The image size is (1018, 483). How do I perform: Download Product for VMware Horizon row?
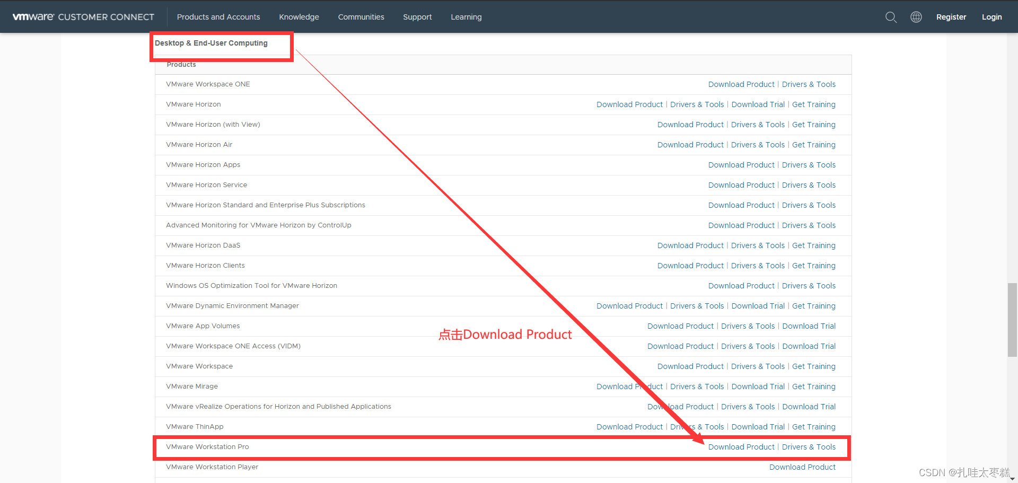click(629, 104)
